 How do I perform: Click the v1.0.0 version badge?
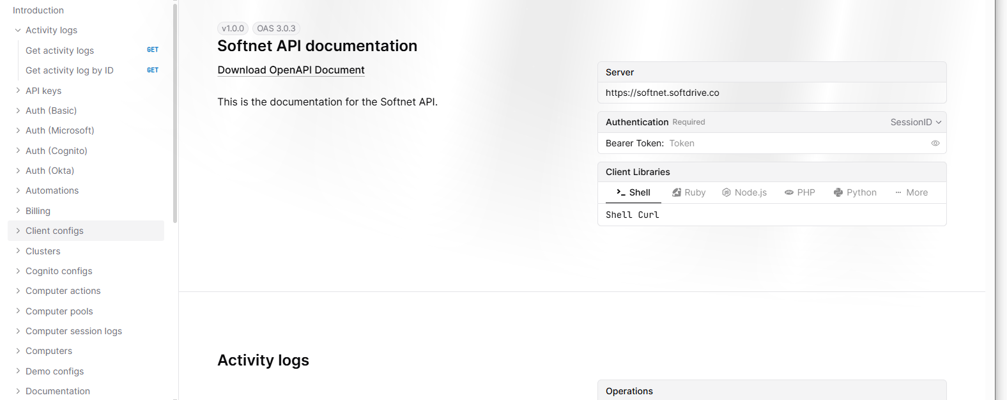(x=233, y=29)
